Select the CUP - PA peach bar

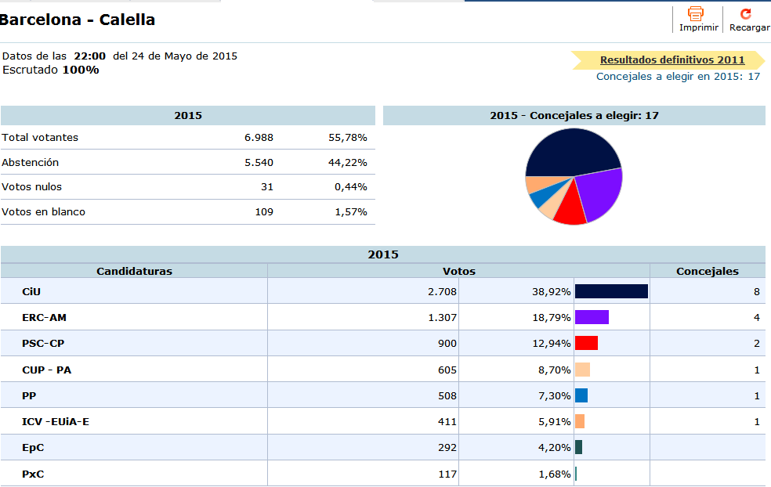coord(582,370)
